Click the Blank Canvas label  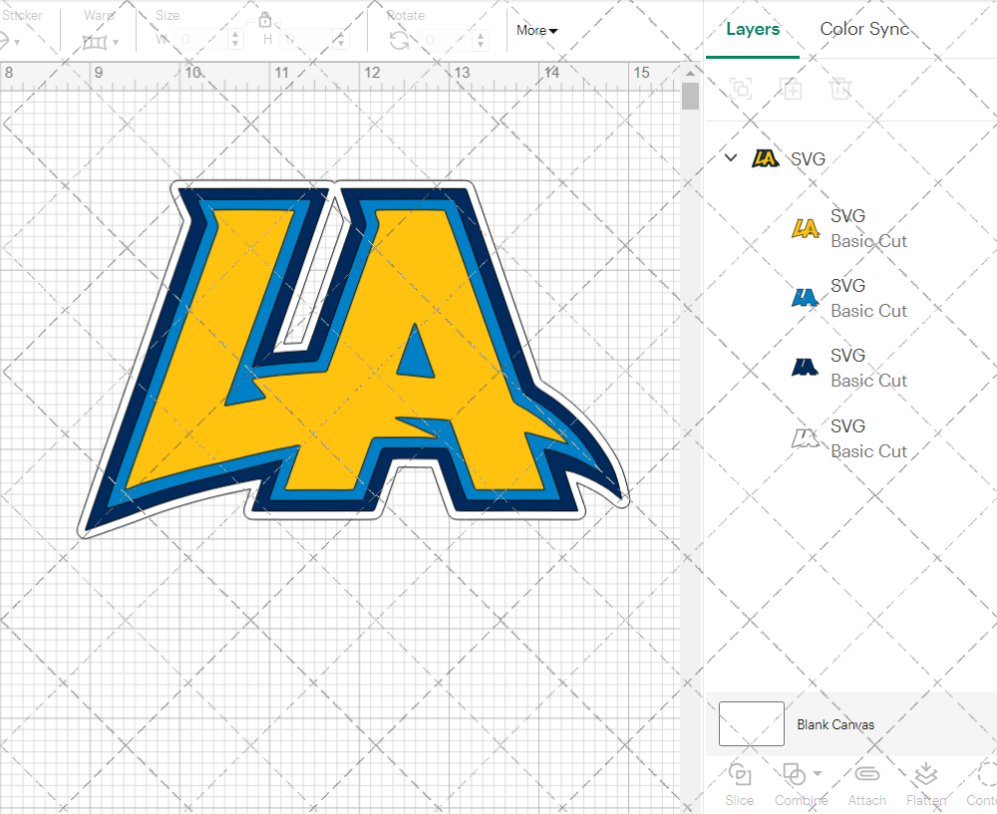835,724
